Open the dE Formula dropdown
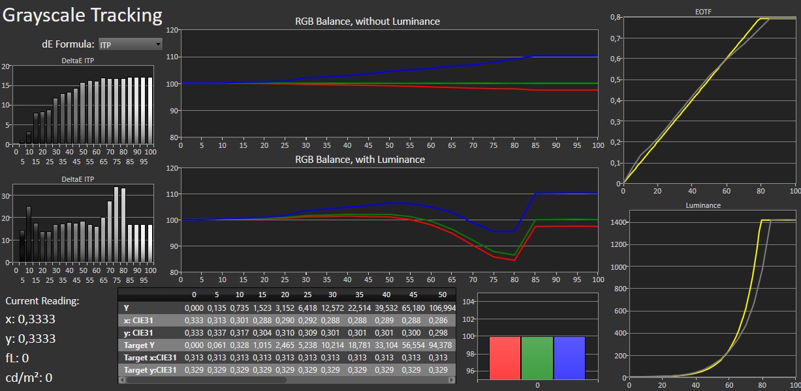 coord(129,44)
